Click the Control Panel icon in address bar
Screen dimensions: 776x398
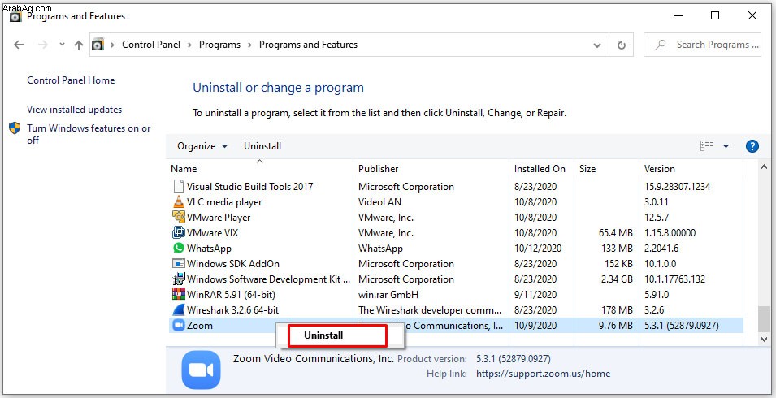coord(98,45)
